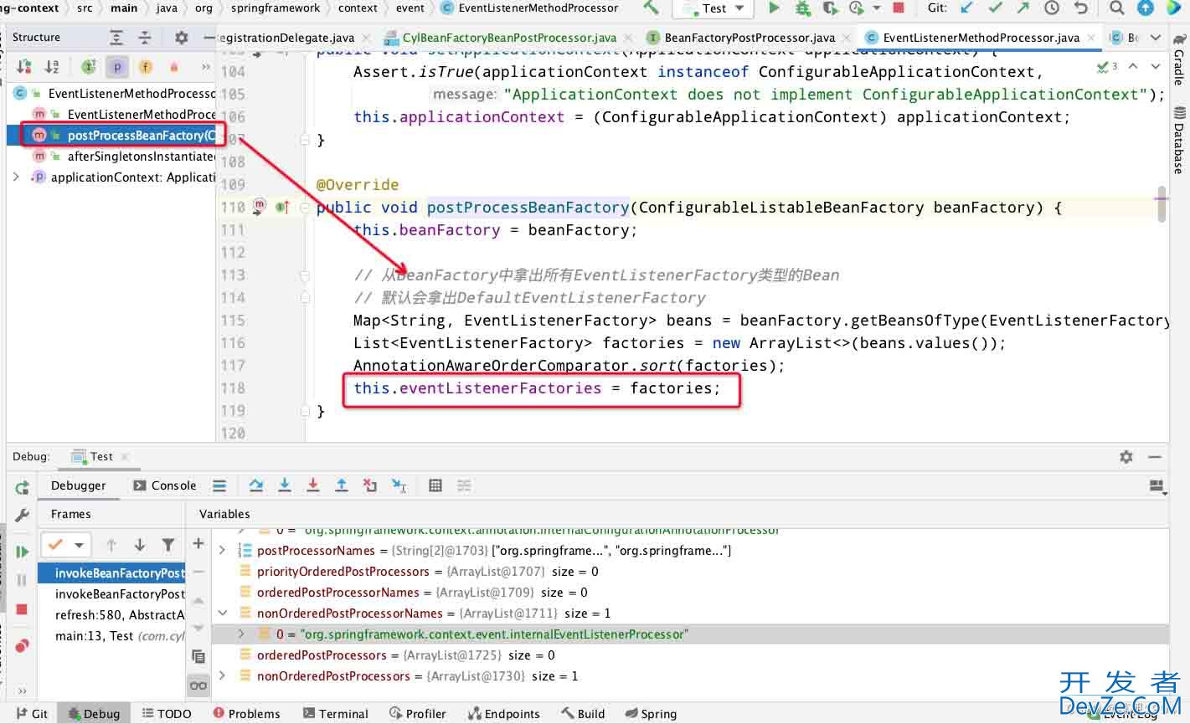Stop the running process in the top toolbar
Screen dimensions: 1190x724
coord(899,8)
